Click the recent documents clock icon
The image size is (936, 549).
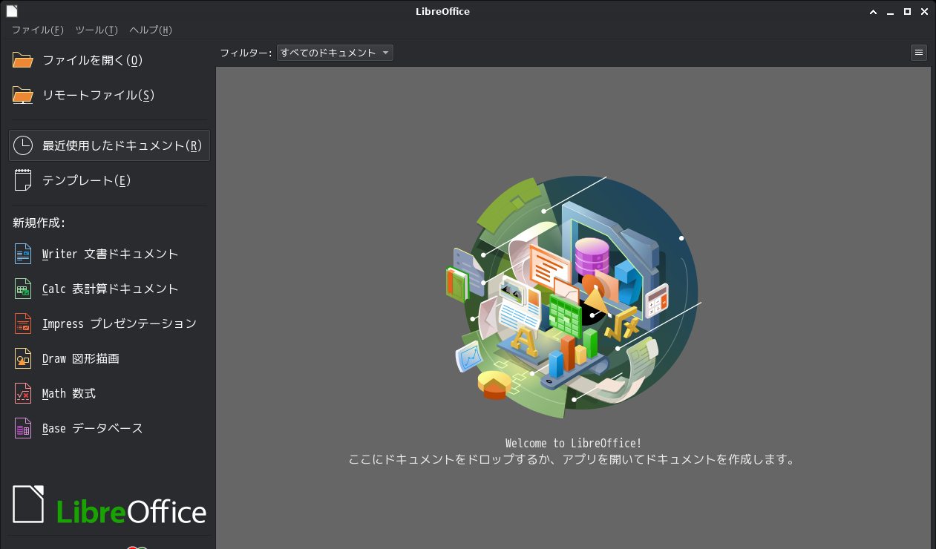coord(23,145)
